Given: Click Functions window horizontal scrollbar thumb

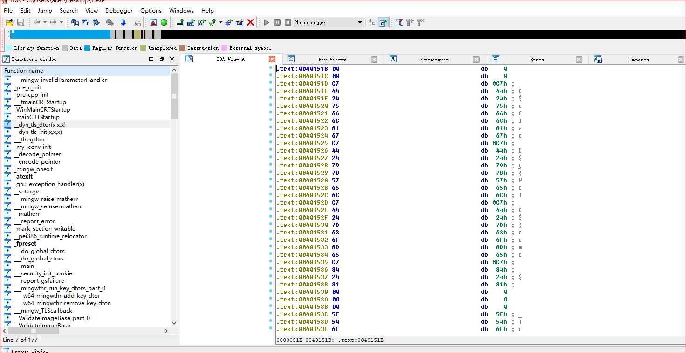Looking at the screenshot, I should (34, 331).
